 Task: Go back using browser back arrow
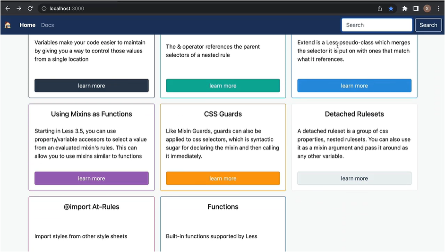[8, 9]
